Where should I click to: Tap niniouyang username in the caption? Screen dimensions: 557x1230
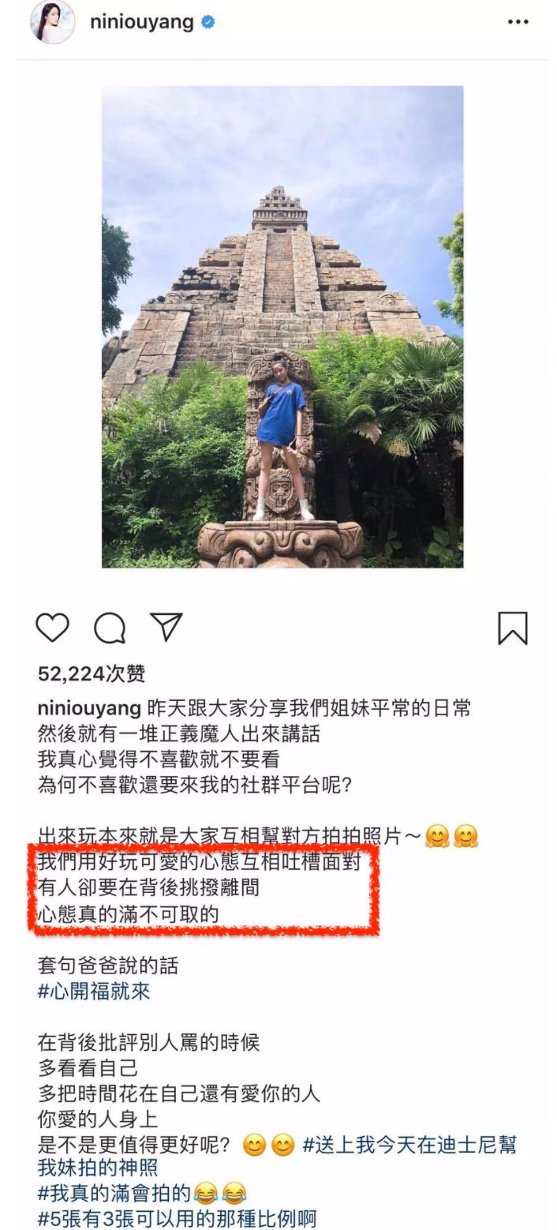click(x=89, y=708)
